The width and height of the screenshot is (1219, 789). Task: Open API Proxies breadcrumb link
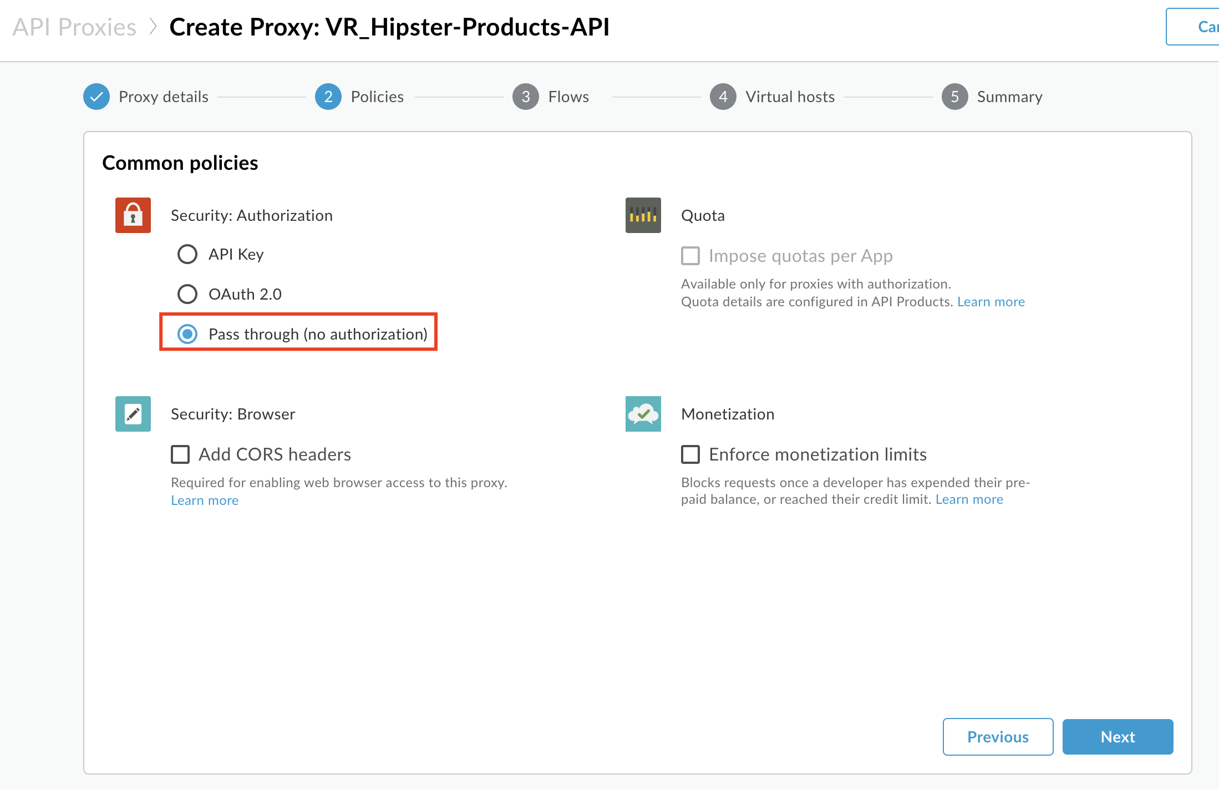point(74,27)
